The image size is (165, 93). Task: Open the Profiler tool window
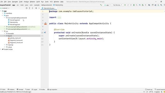click(x=42, y=89)
